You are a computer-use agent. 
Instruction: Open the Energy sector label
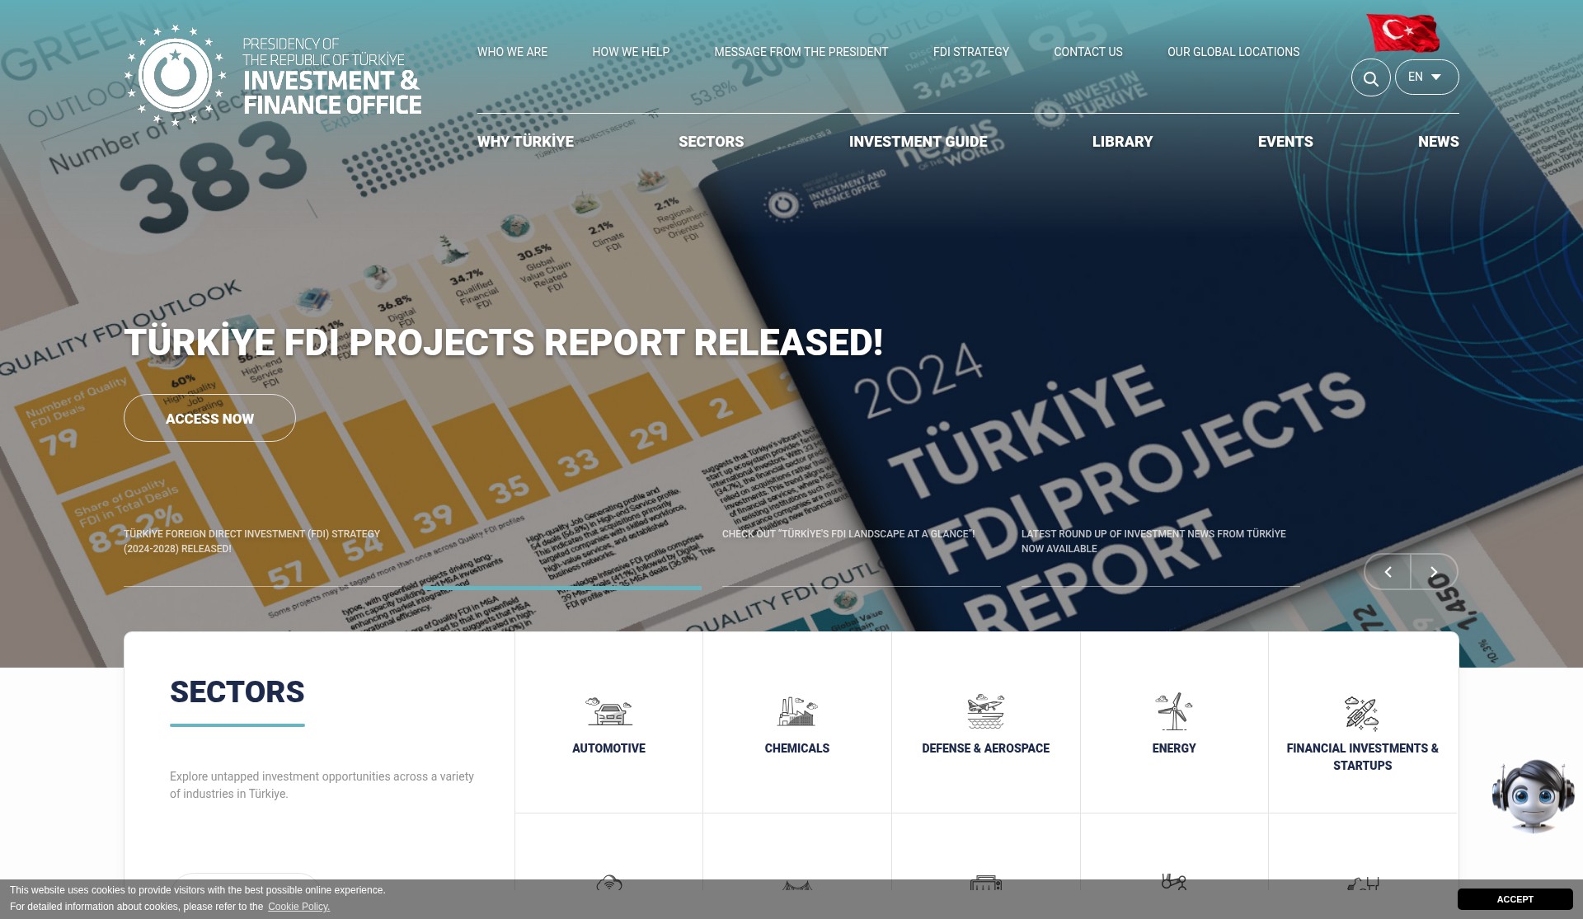[x=1173, y=748]
